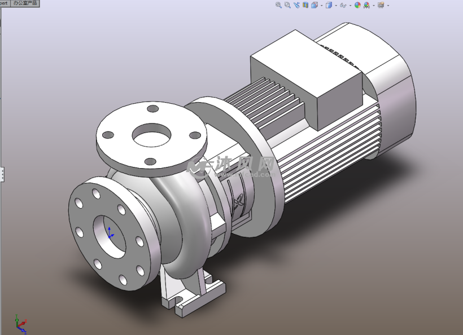Click the Apply Scene icon

click(367, 5)
